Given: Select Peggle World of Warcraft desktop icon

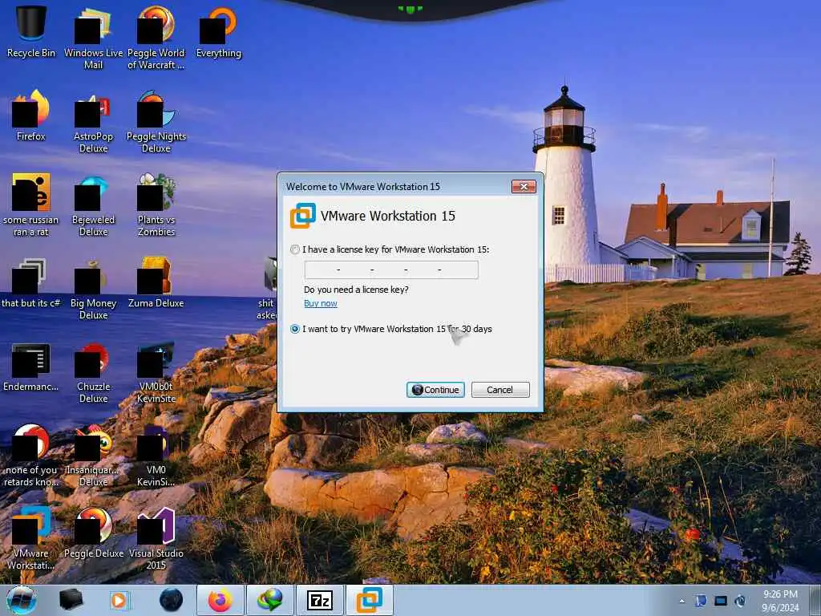Looking at the screenshot, I should pos(156,38).
